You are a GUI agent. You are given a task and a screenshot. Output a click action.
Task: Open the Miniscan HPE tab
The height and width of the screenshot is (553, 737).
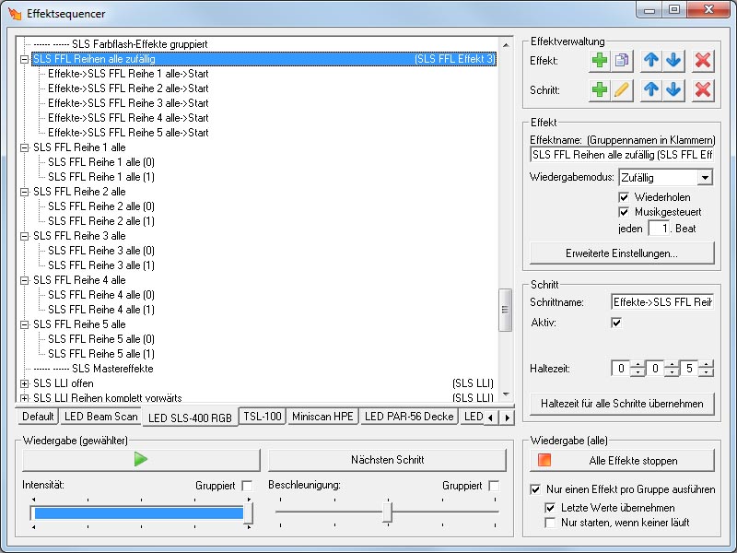[322, 417]
